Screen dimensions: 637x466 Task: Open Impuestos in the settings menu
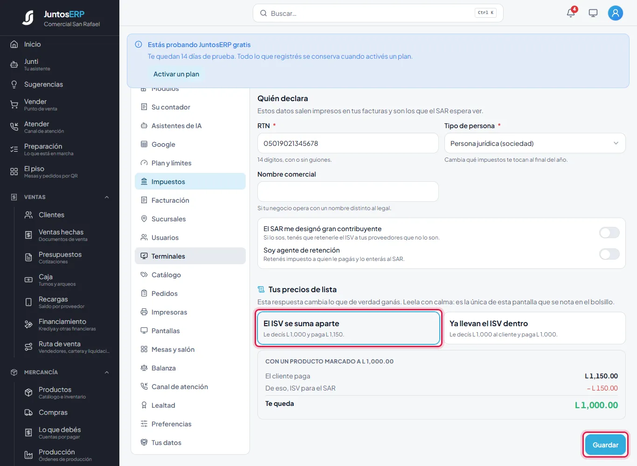coord(190,181)
